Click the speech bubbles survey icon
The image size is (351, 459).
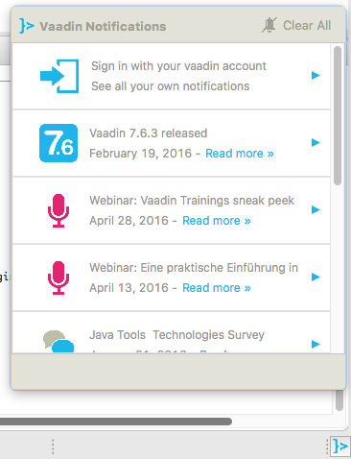click(58, 341)
